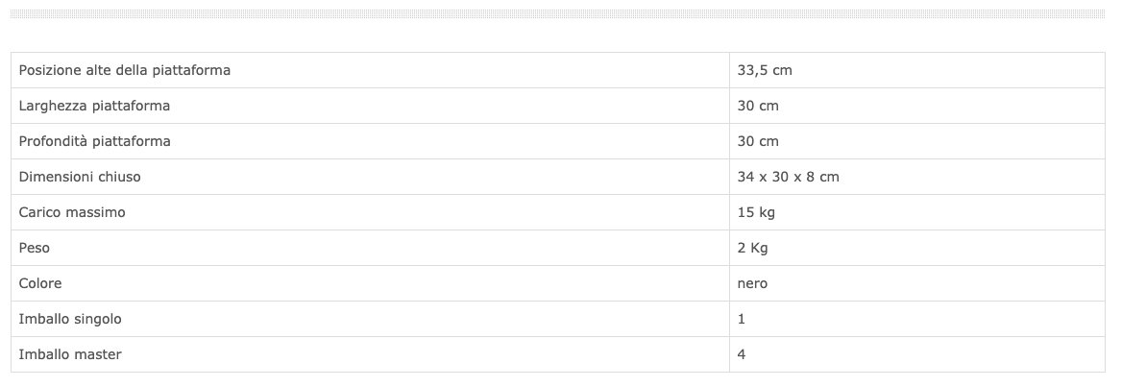1122x387 pixels.
Task: Select the '2 Kg' weight value
Action: click(x=752, y=248)
